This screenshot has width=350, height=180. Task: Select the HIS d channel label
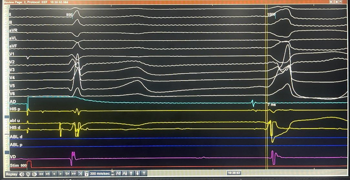tap(15, 128)
